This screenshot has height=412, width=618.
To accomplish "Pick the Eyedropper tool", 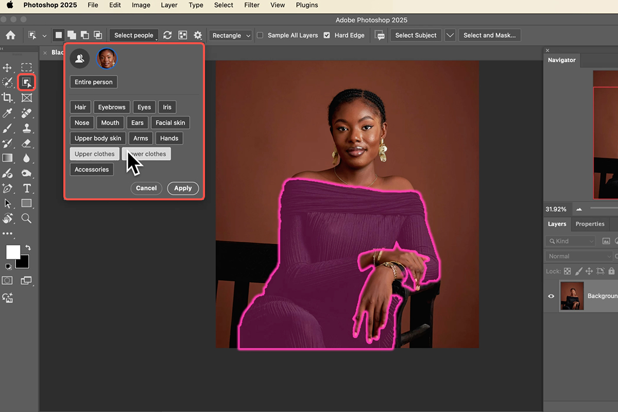I will [8, 113].
